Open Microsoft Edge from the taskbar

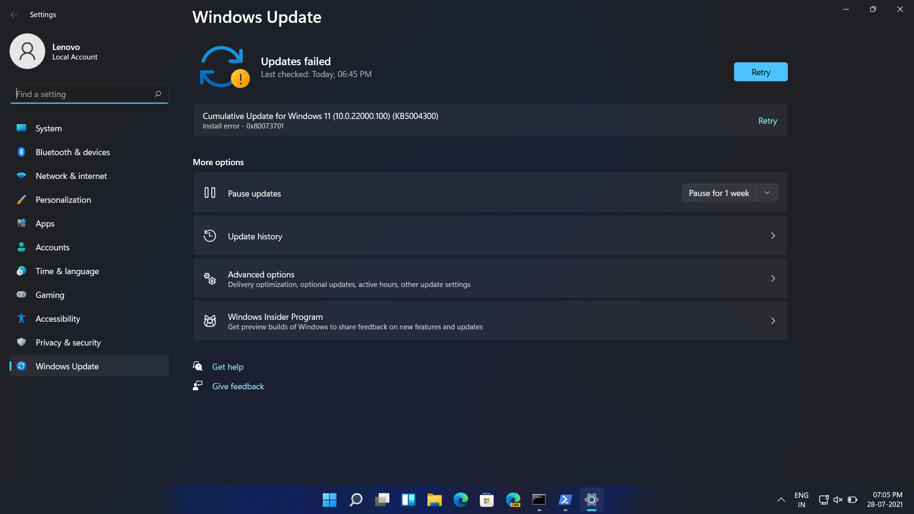(460, 500)
